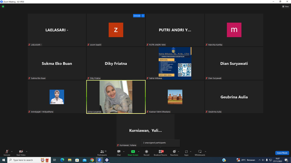Open the Mail app from the taskbar
Viewport: 291px width, 163px height.
(85, 160)
